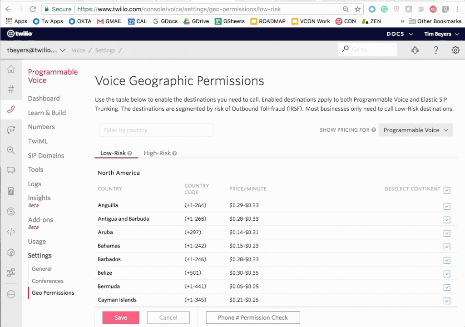Toggle the Deselect Continent checkbox
The height and width of the screenshot is (327, 465).
coord(447,190)
